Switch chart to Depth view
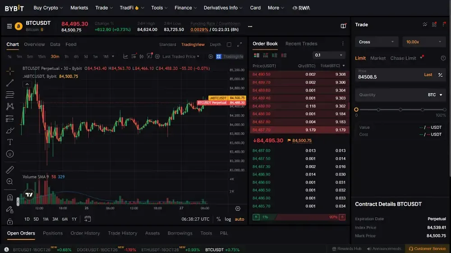Screen dimensions: 451x253 pyautogui.click(x=216, y=45)
